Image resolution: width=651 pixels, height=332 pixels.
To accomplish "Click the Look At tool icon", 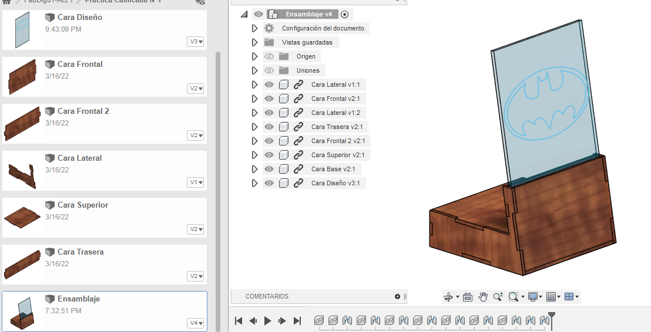I will [x=468, y=297].
